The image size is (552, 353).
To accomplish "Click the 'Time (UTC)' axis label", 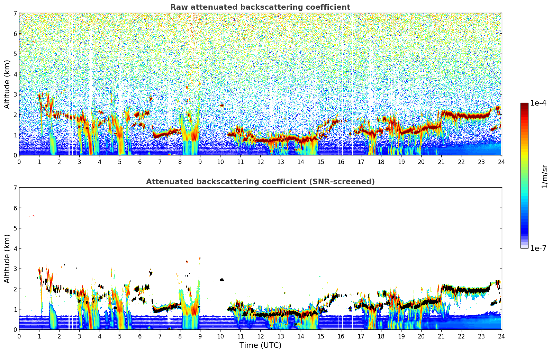I will point(260,345).
